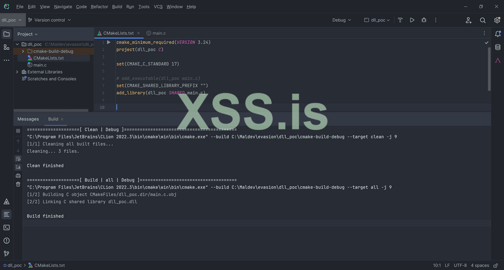Image resolution: width=504 pixels, height=270 pixels.
Task: Click the inspections checkmark widget in editor
Action: pyautogui.click(x=487, y=42)
